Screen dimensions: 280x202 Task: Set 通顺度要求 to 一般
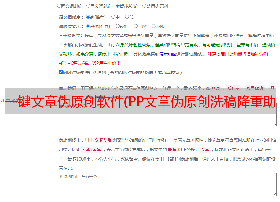click(x=136, y=26)
